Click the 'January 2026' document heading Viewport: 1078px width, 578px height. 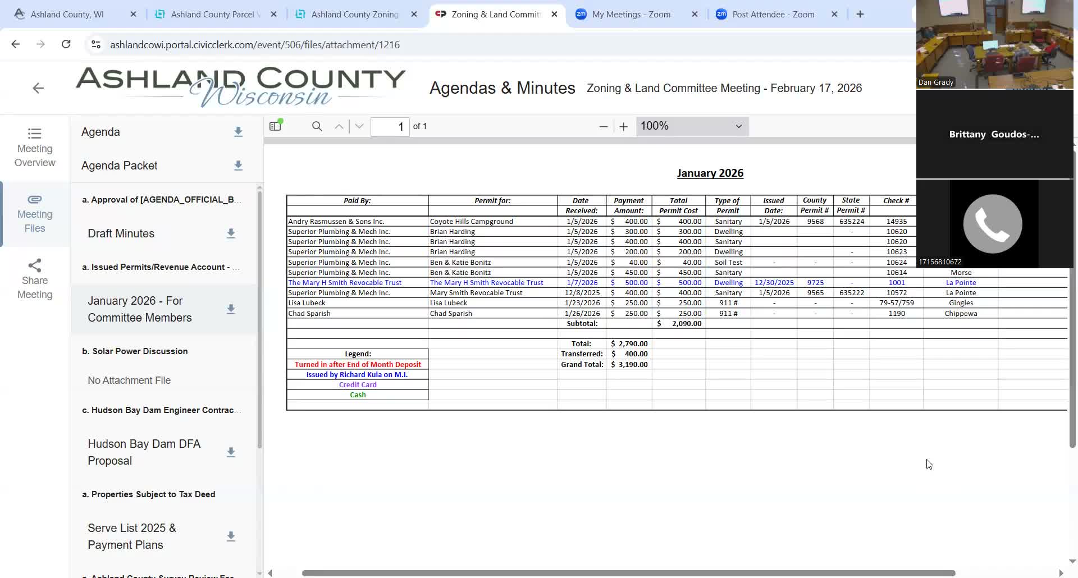pos(710,173)
